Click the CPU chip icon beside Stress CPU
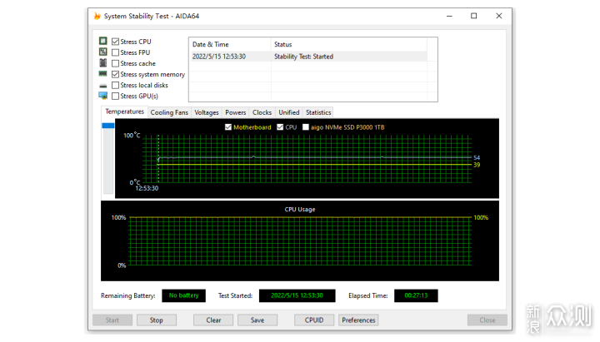The image size is (600, 342). click(103, 41)
